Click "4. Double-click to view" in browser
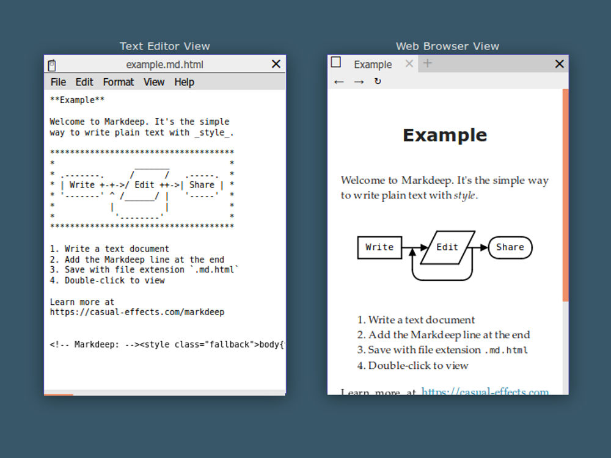Image resolution: width=611 pixels, height=458 pixels. tap(412, 365)
